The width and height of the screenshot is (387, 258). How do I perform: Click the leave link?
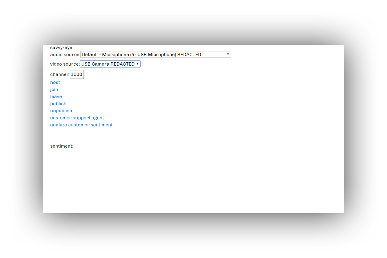56,96
